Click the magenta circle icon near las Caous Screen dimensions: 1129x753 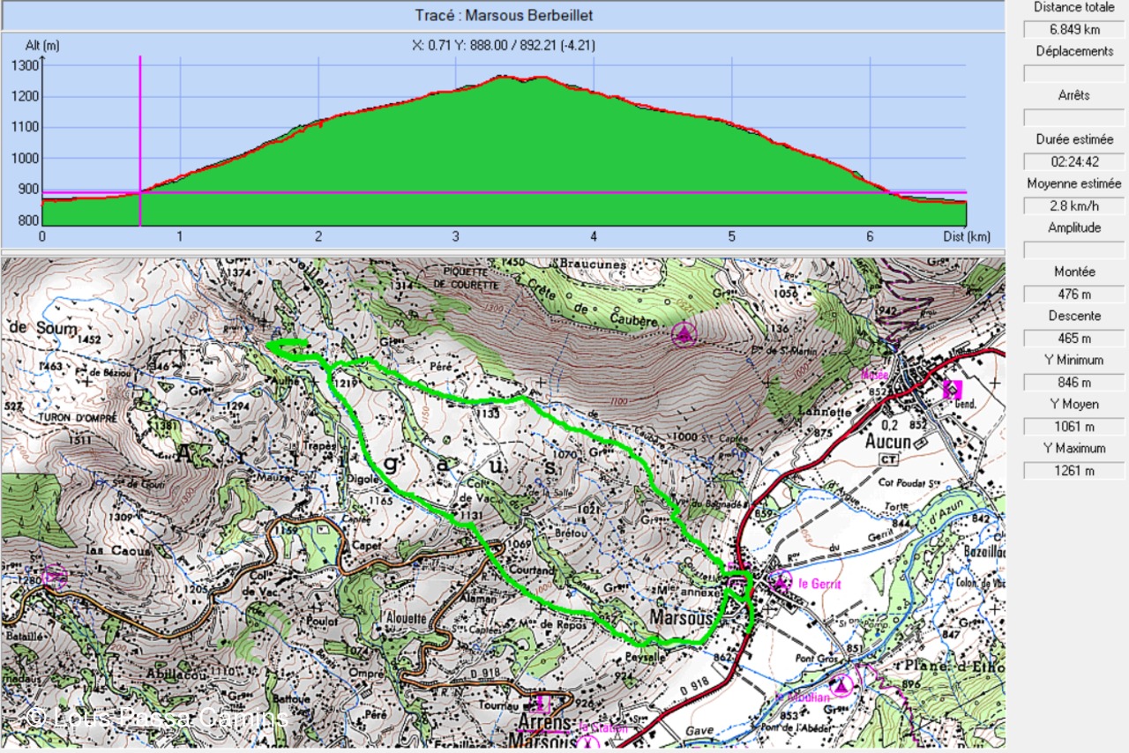pos(55,578)
